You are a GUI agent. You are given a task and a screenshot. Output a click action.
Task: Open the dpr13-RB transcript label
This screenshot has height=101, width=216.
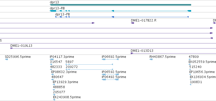[57, 8]
